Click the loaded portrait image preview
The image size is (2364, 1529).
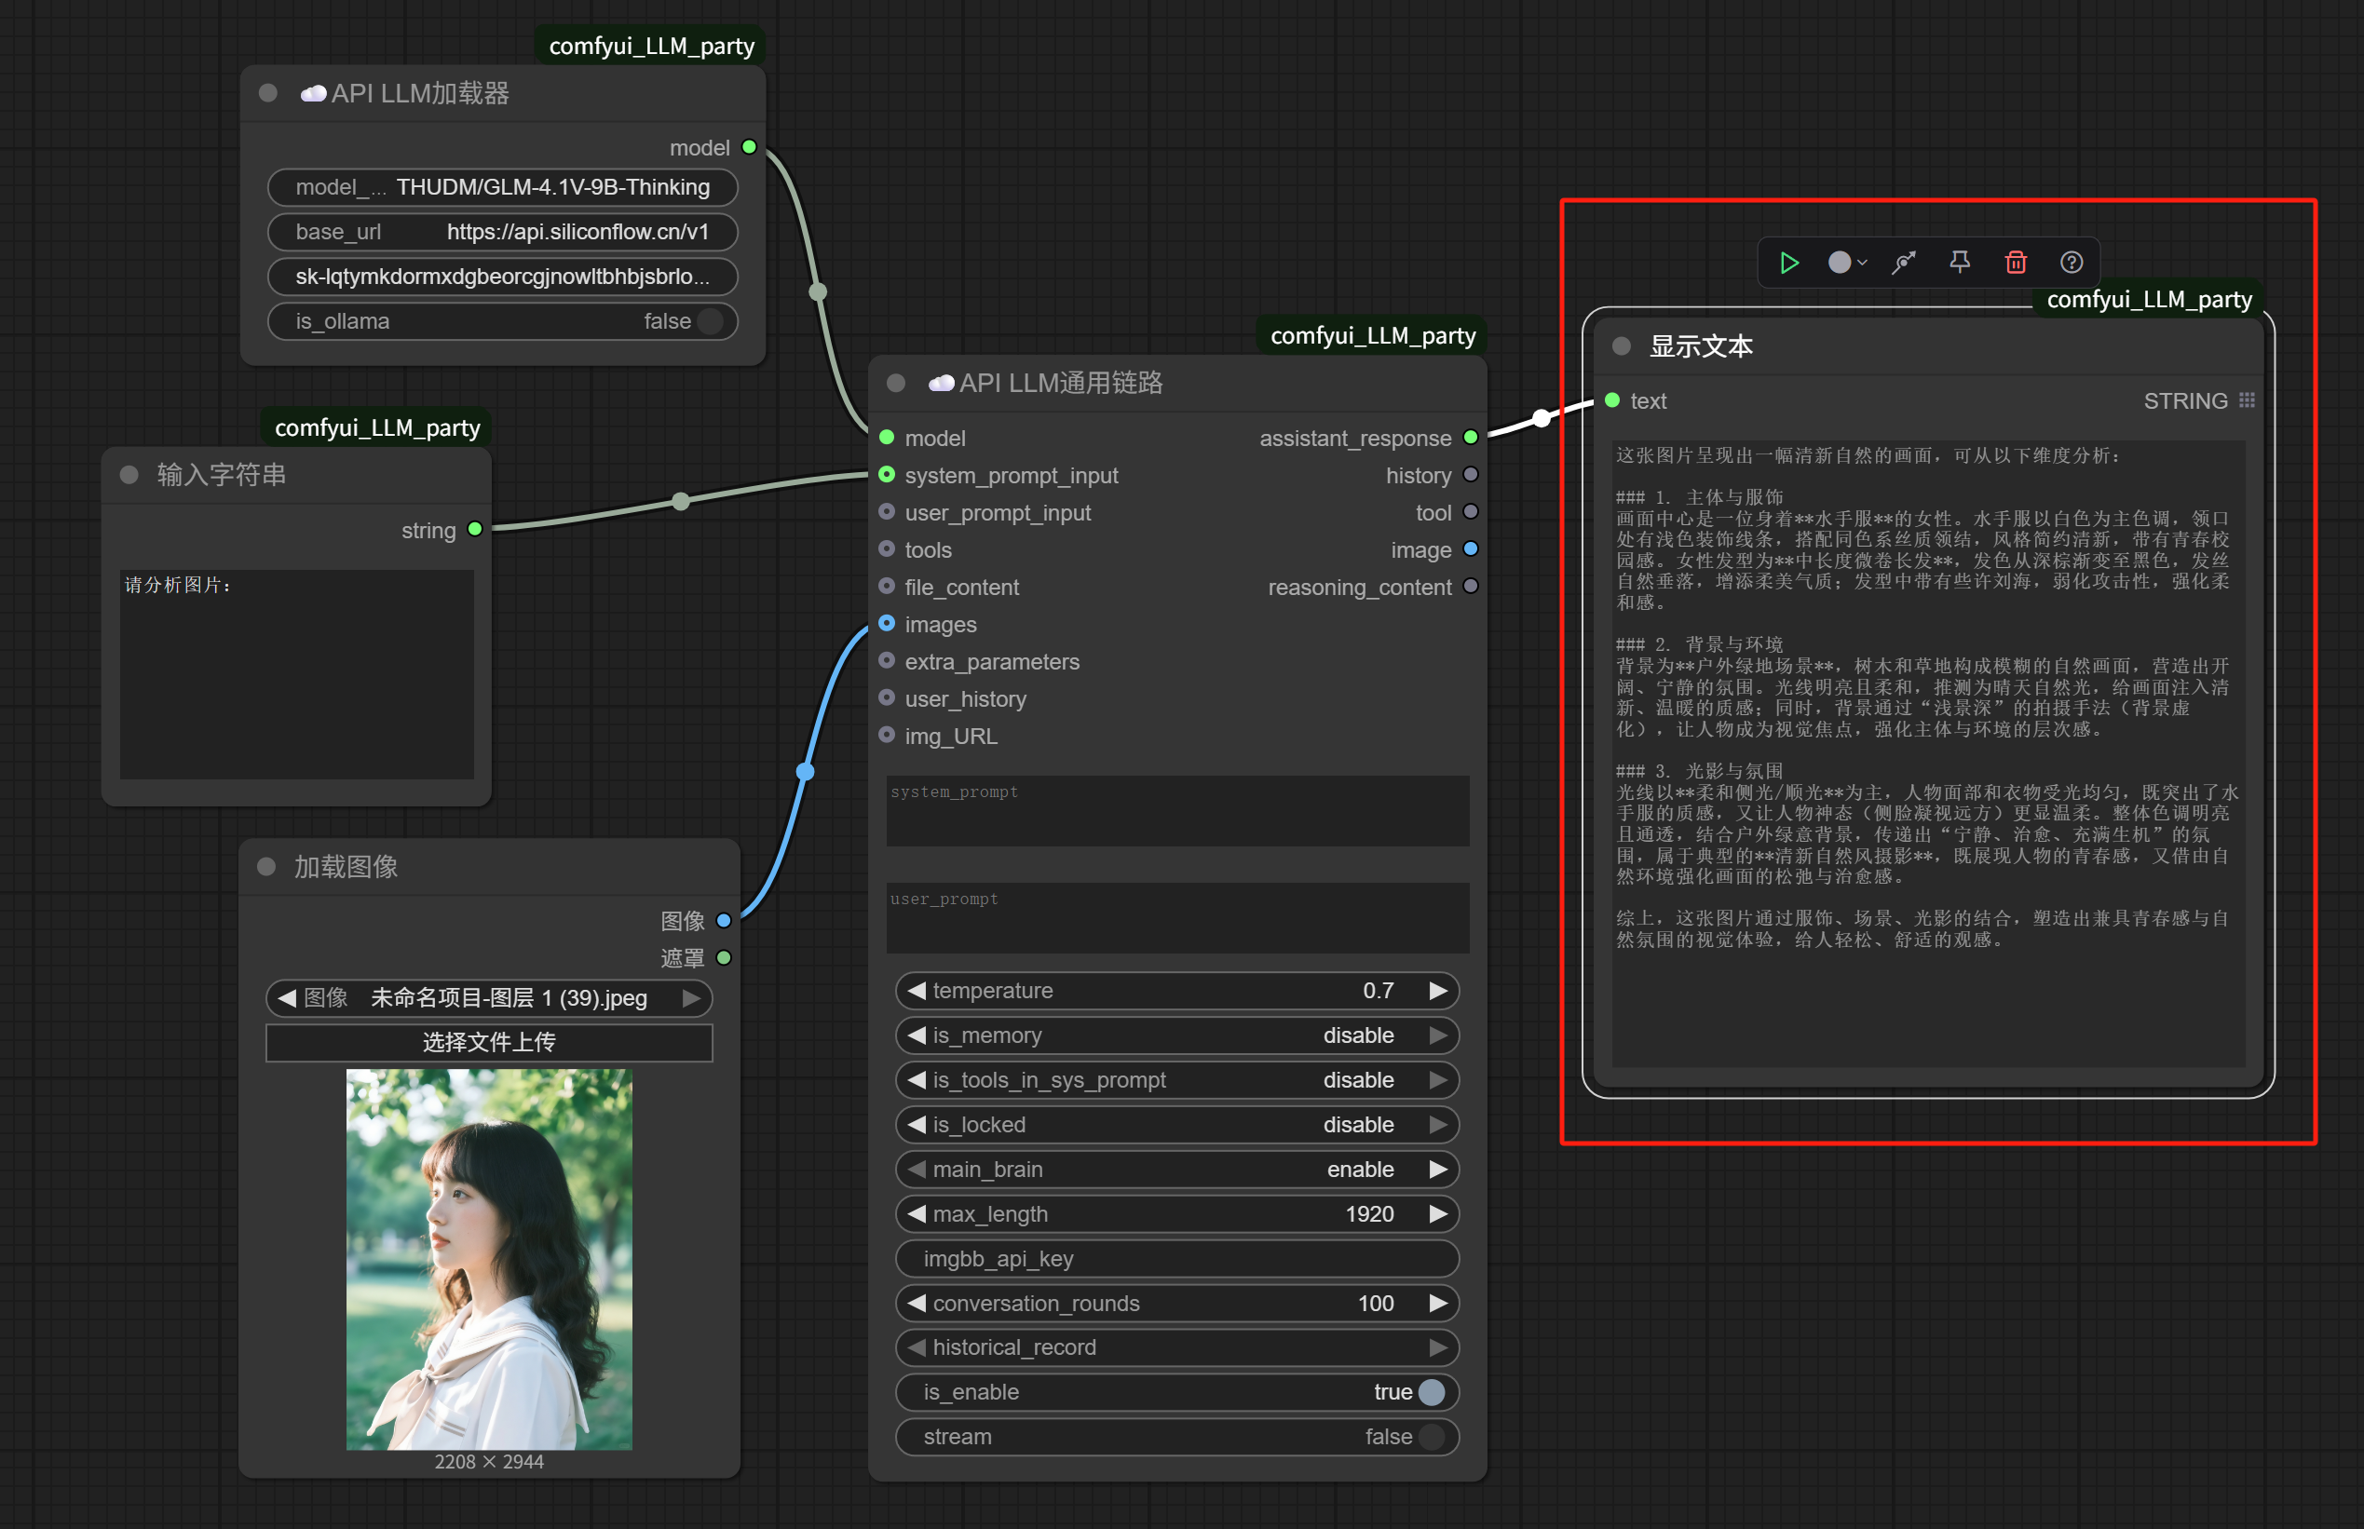tap(490, 1258)
